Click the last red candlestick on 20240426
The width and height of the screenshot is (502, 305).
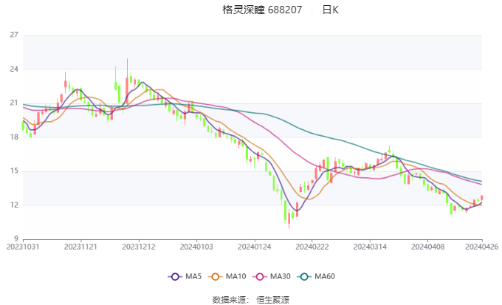tap(482, 198)
